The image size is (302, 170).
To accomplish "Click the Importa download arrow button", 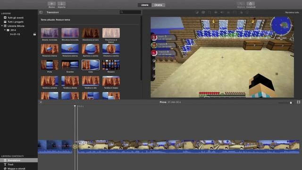I will point(61,4).
